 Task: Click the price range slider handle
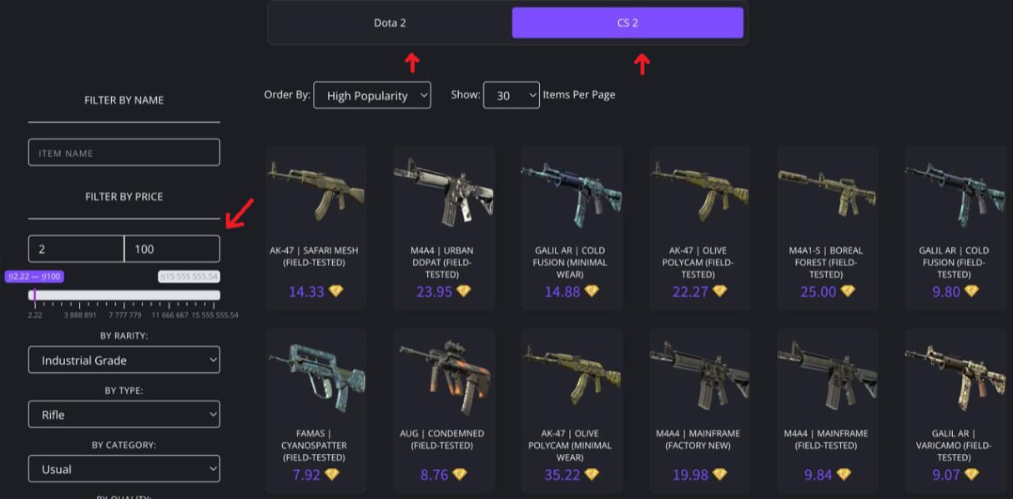coord(33,295)
